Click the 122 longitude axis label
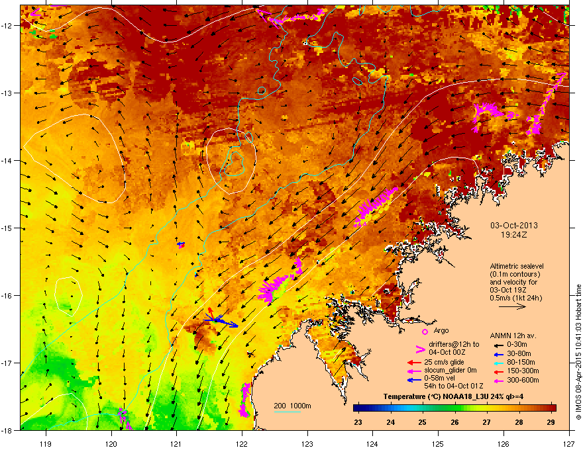This screenshot has width=583, height=450. tap(242, 443)
